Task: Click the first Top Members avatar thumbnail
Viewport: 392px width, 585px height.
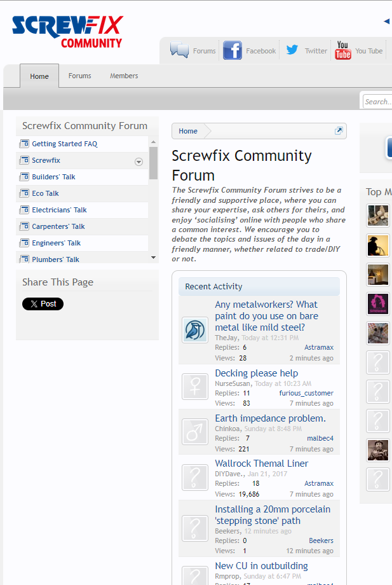Action: coord(378,216)
